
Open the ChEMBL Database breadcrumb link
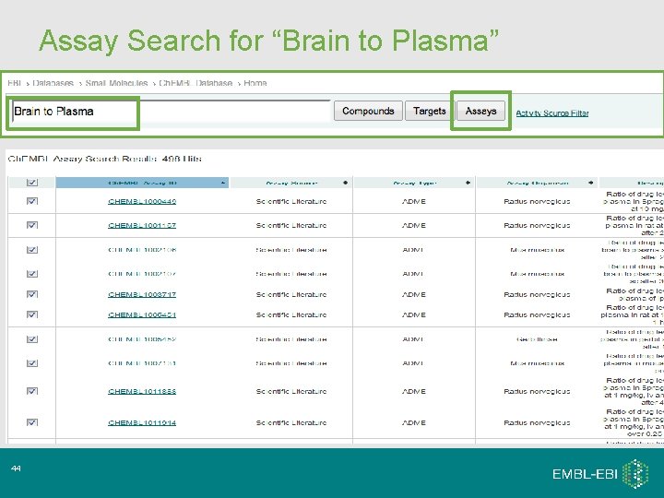196,83
